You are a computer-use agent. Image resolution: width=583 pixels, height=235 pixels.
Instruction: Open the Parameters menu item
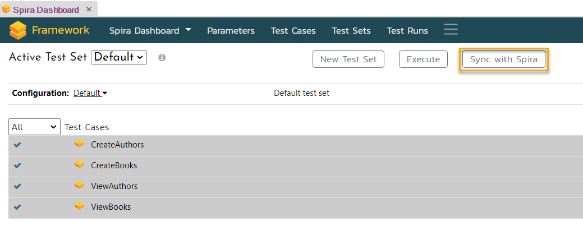point(231,31)
